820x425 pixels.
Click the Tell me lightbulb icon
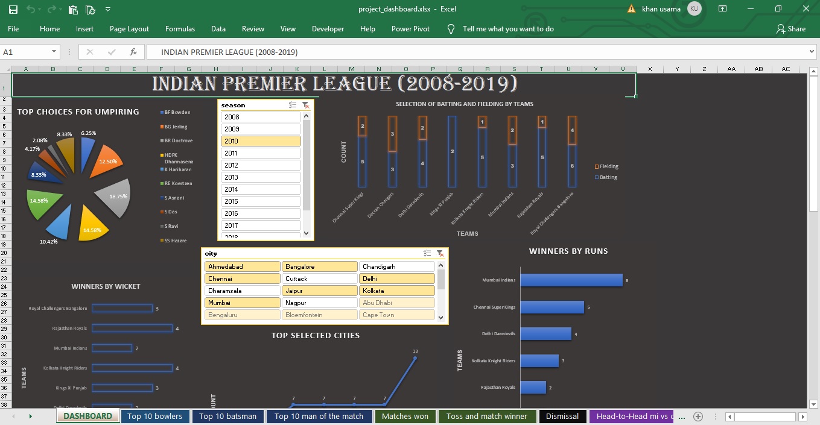[x=451, y=29]
